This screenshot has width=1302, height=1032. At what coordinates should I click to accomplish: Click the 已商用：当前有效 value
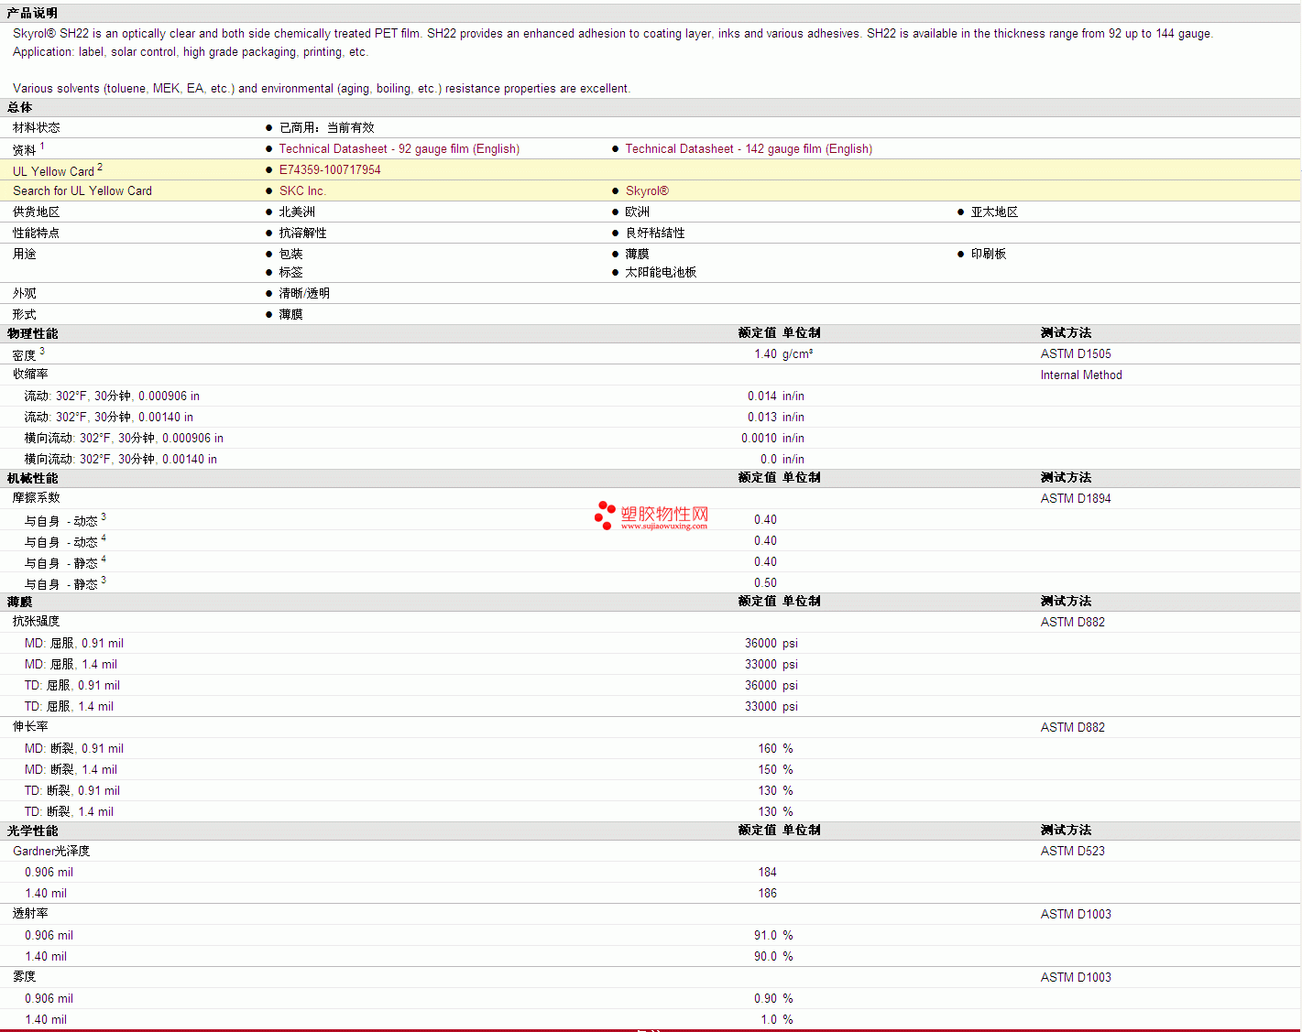[326, 128]
